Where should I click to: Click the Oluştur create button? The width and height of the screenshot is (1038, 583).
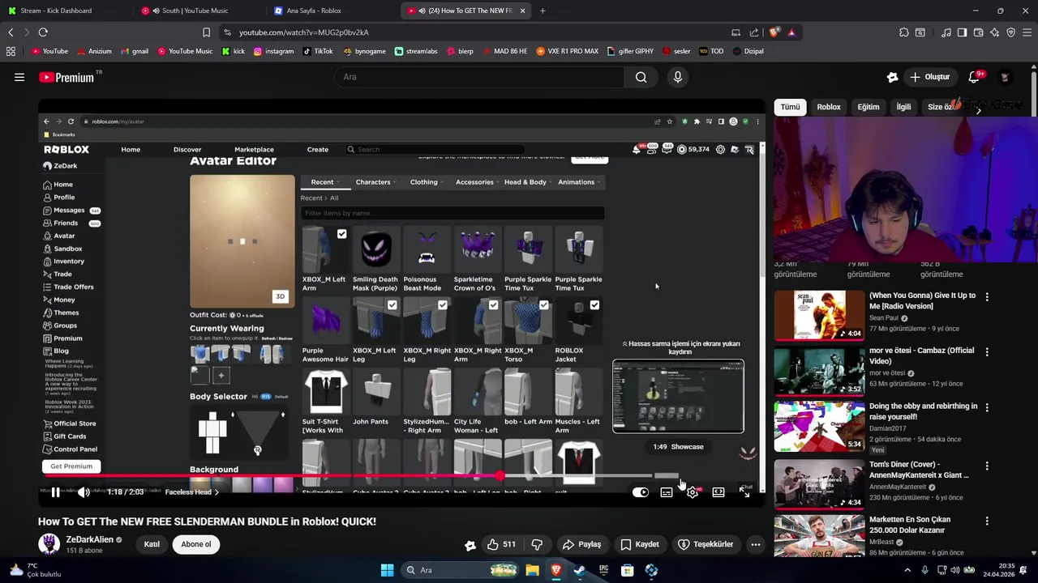coord(930,77)
